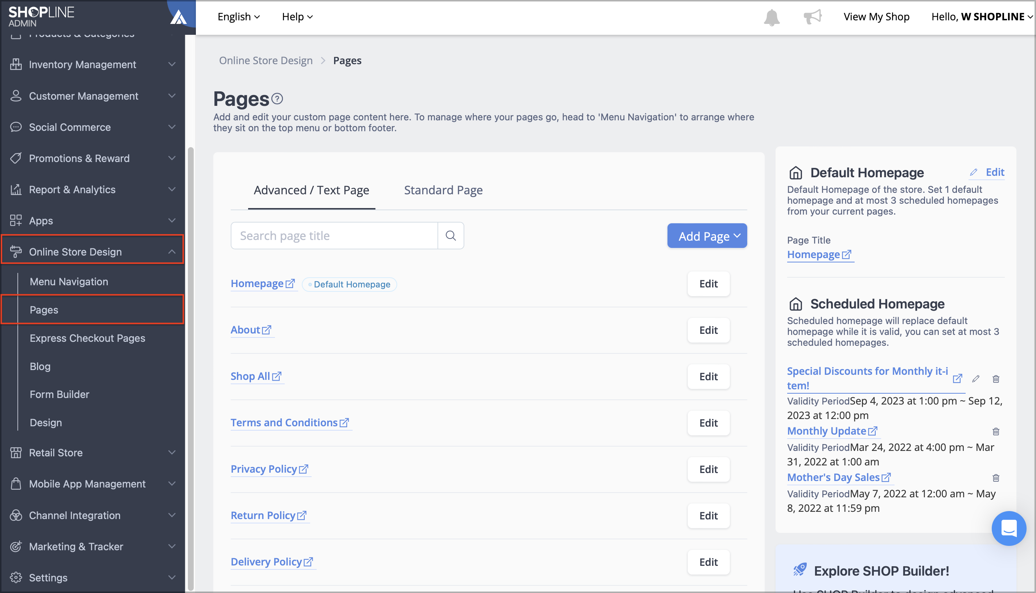Image resolution: width=1036 pixels, height=593 pixels.
Task: Open the Add Page dropdown button
Action: point(707,236)
